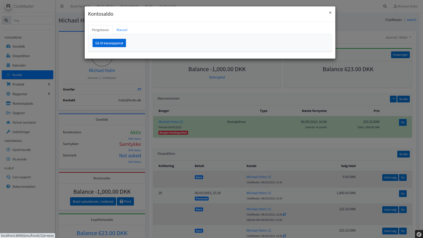Click the Overfør transfer arrows icon

coord(139,89)
